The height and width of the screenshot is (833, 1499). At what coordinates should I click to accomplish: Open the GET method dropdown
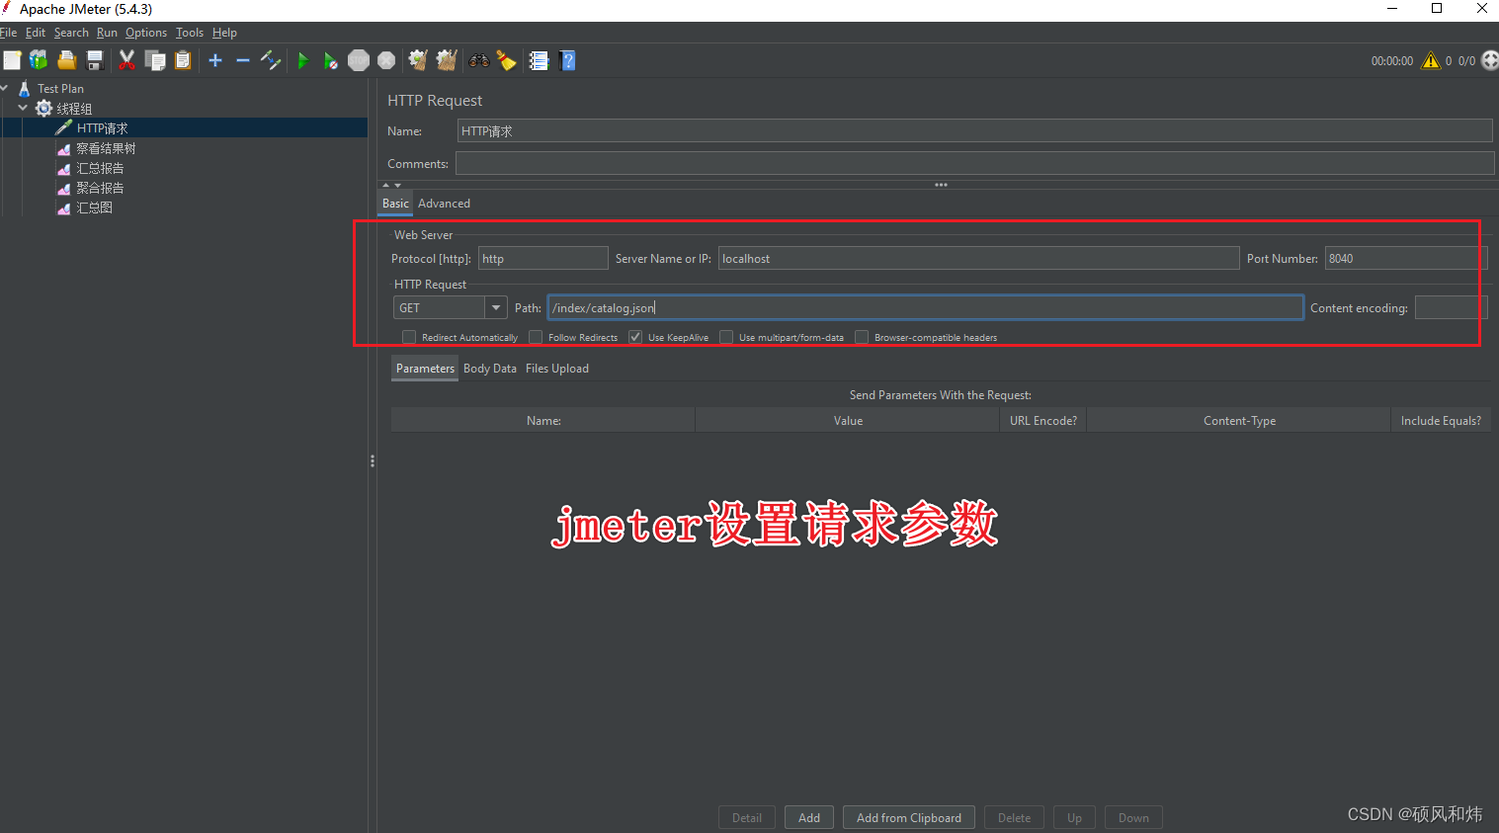pos(496,308)
